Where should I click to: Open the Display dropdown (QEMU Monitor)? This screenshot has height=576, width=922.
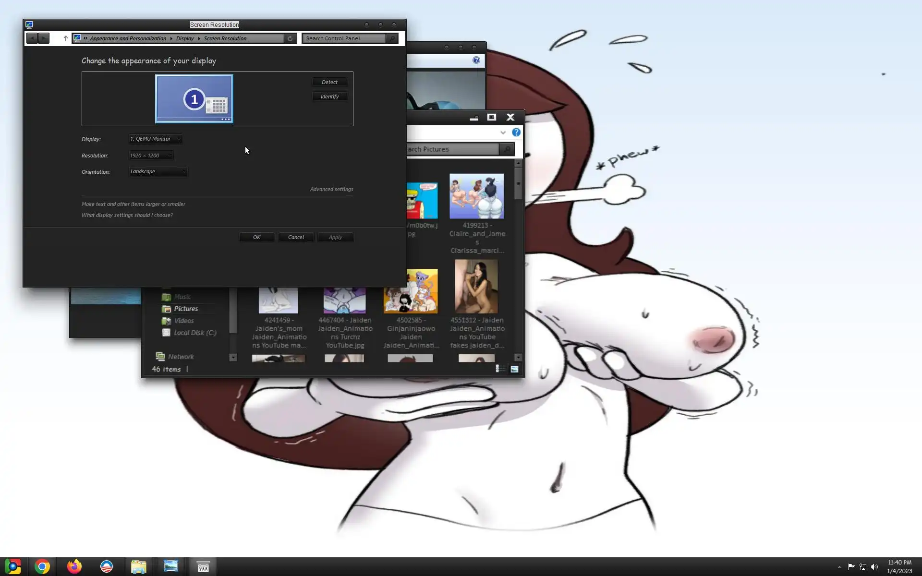156,139
